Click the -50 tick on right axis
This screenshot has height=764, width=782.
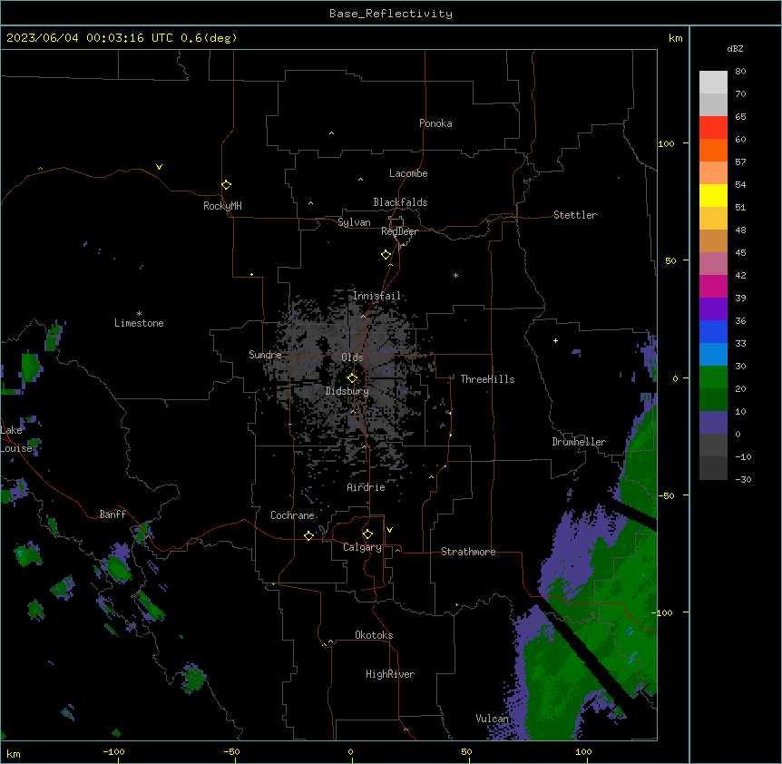pos(666,495)
